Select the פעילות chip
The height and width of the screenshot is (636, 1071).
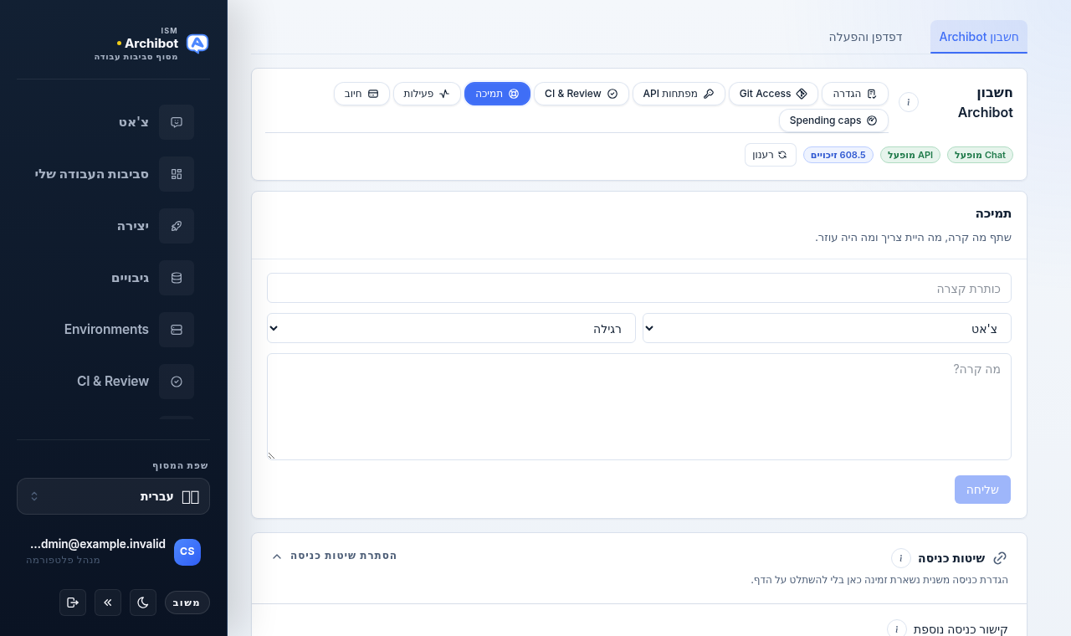[x=427, y=94]
